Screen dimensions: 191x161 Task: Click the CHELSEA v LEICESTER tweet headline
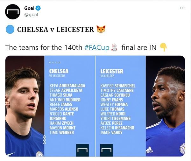point(55,30)
